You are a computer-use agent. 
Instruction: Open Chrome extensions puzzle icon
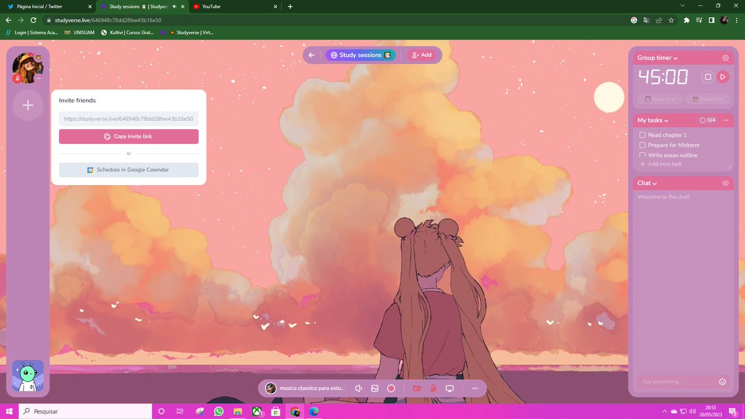click(687, 20)
